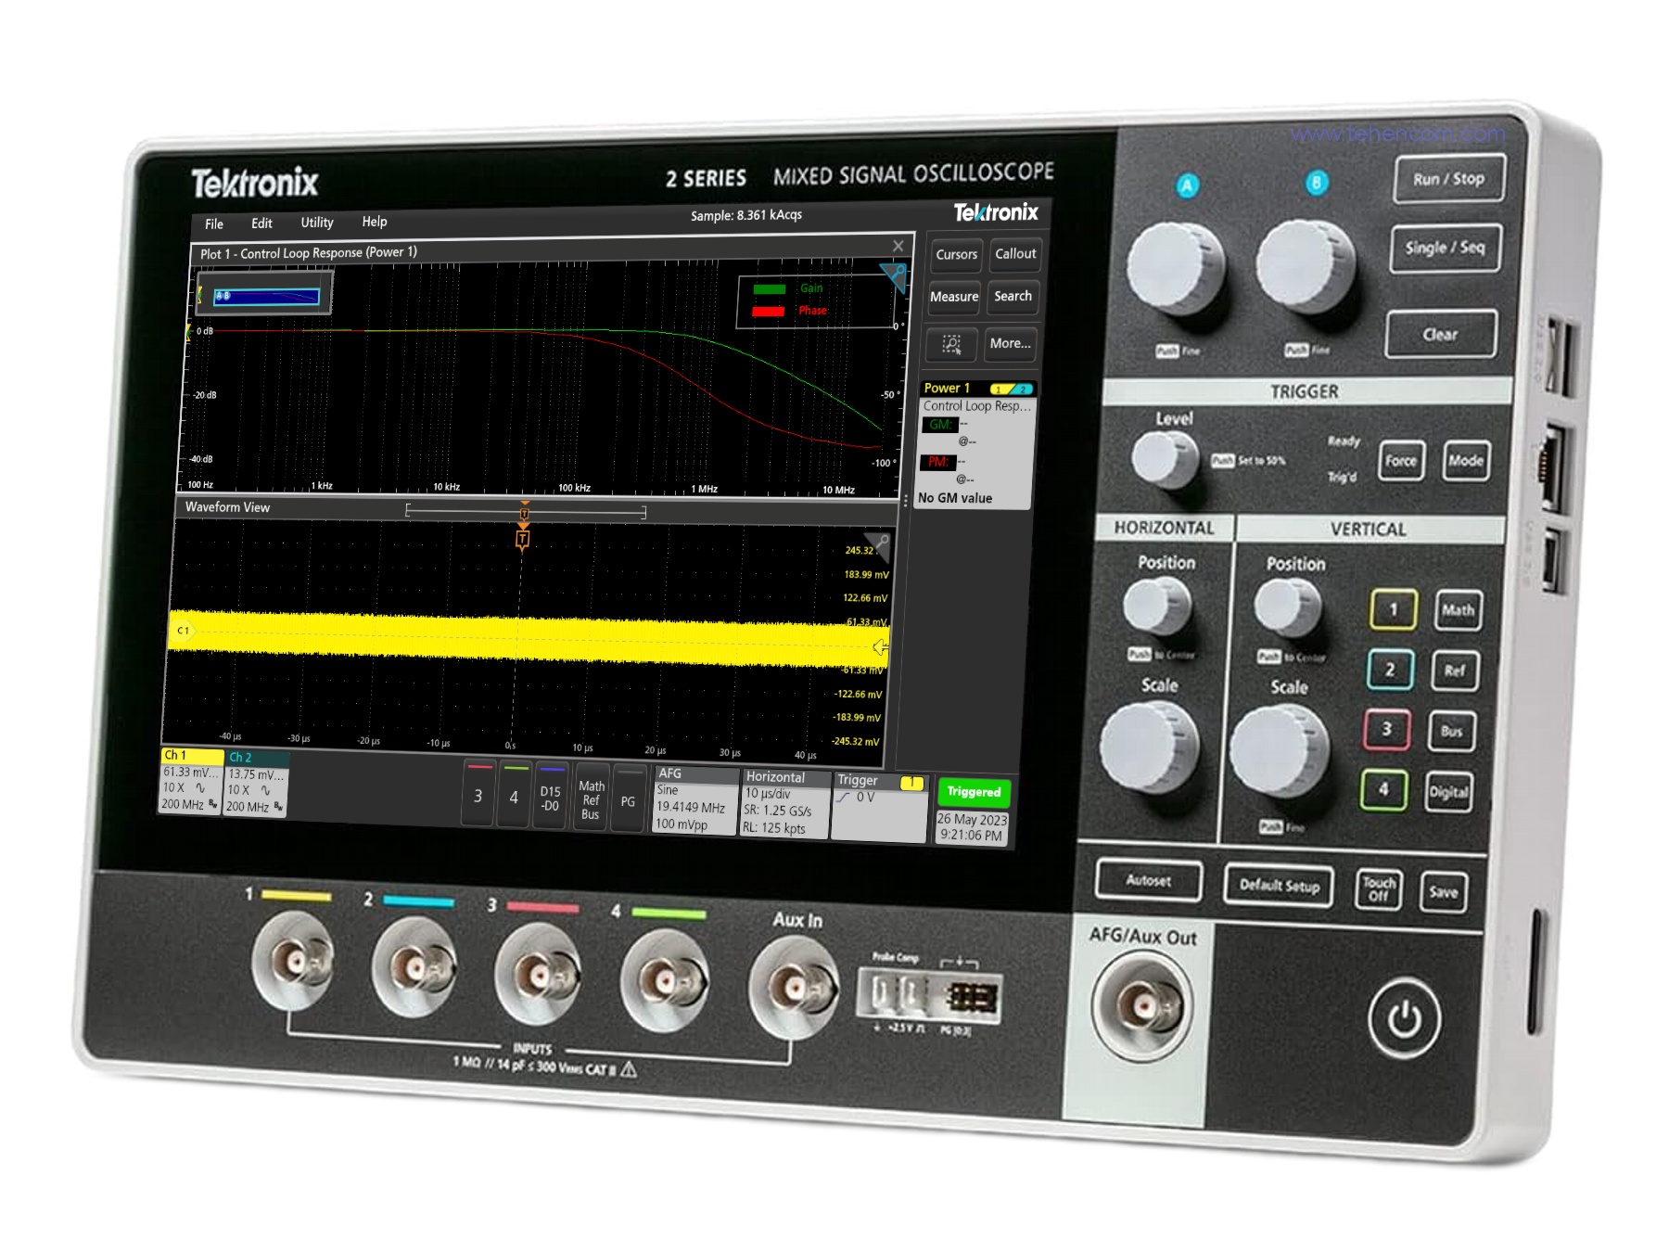1669x1252 pixels.
Task: Click the Run / Stop button
Action: pos(1448,179)
